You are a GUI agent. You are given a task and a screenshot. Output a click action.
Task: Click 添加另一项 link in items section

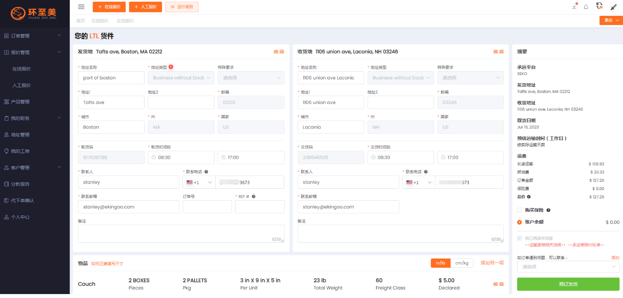(492, 263)
